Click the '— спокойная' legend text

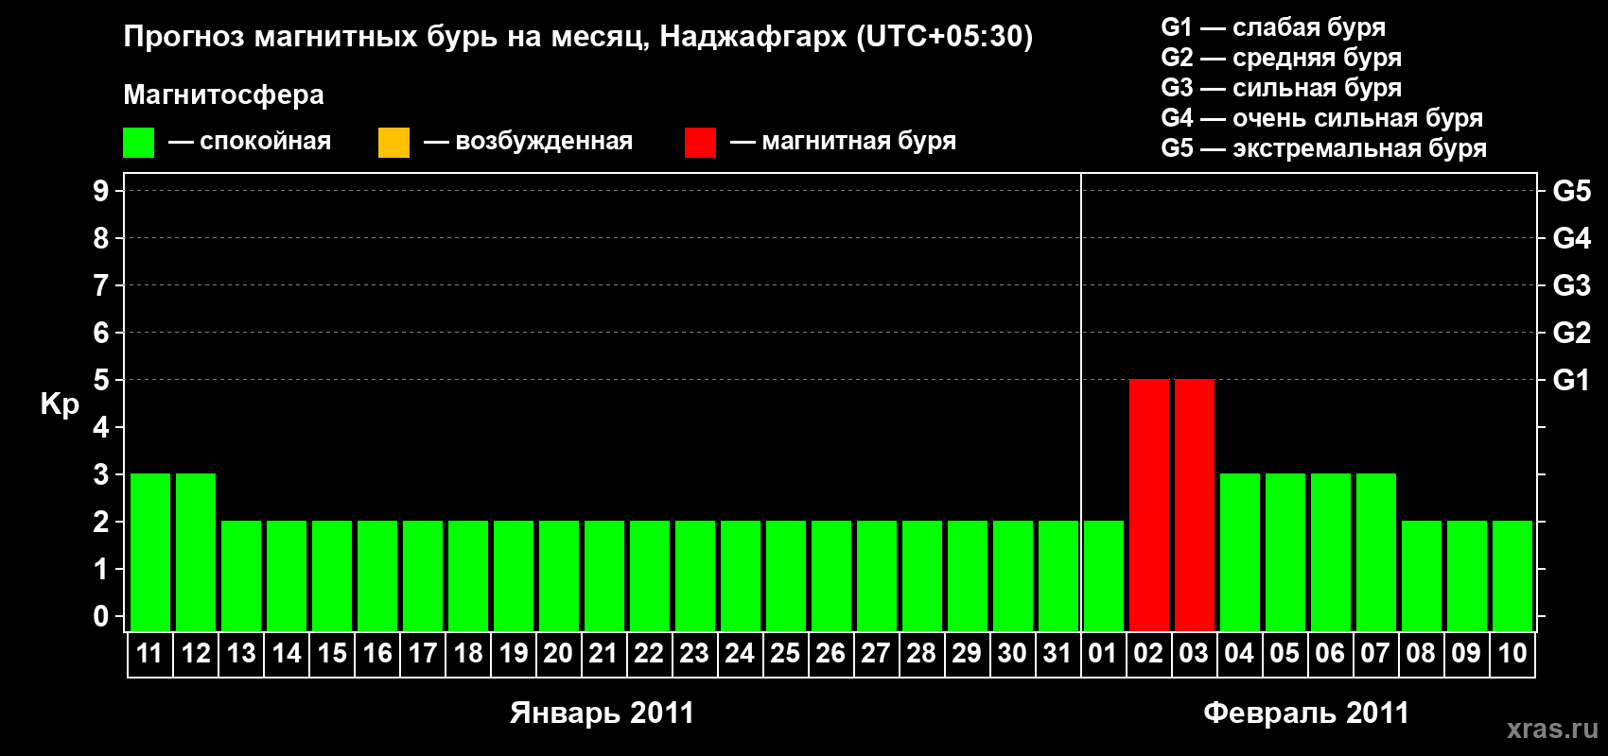click(250, 142)
